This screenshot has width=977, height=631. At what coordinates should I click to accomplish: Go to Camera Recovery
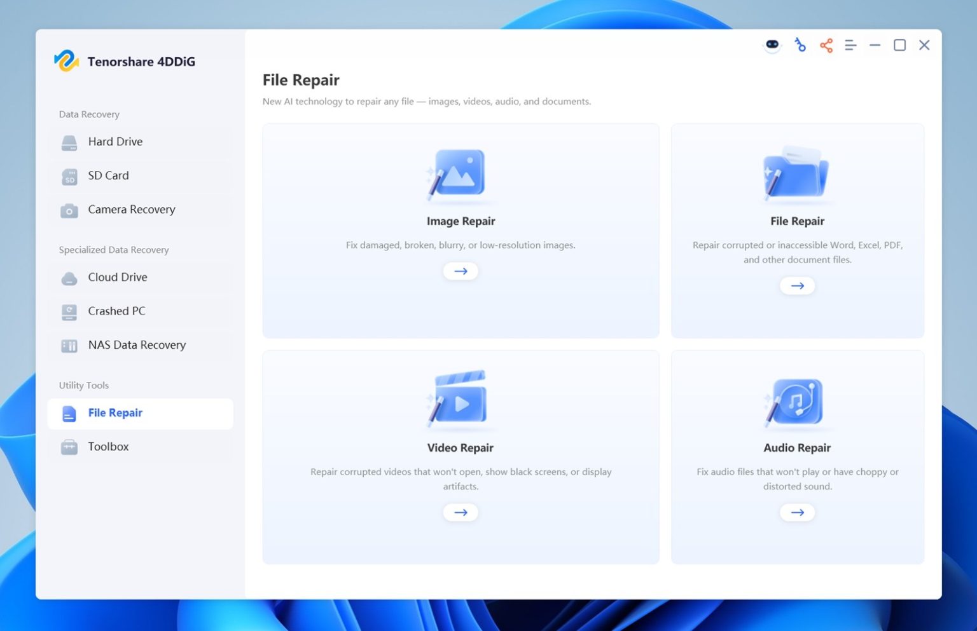141,209
